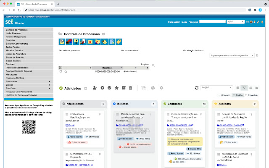Go to browser home page
The height and width of the screenshot is (168, 269).
[19, 10]
